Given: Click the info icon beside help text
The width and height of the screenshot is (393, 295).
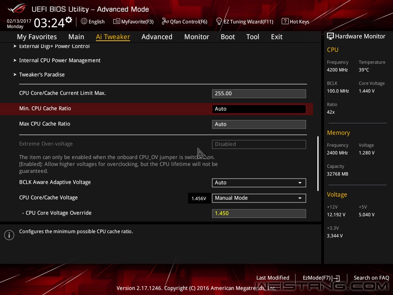Looking at the screenshot, I should coord(9,235).
